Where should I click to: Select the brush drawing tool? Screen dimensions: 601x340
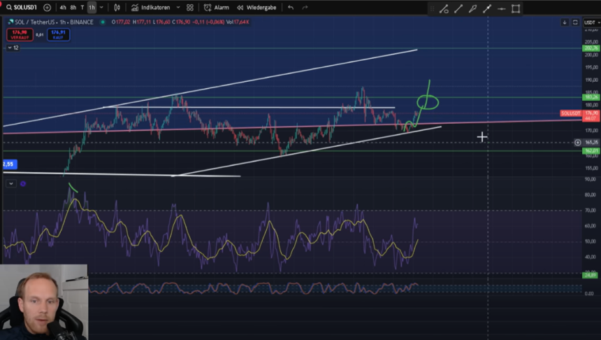point(472,9)
